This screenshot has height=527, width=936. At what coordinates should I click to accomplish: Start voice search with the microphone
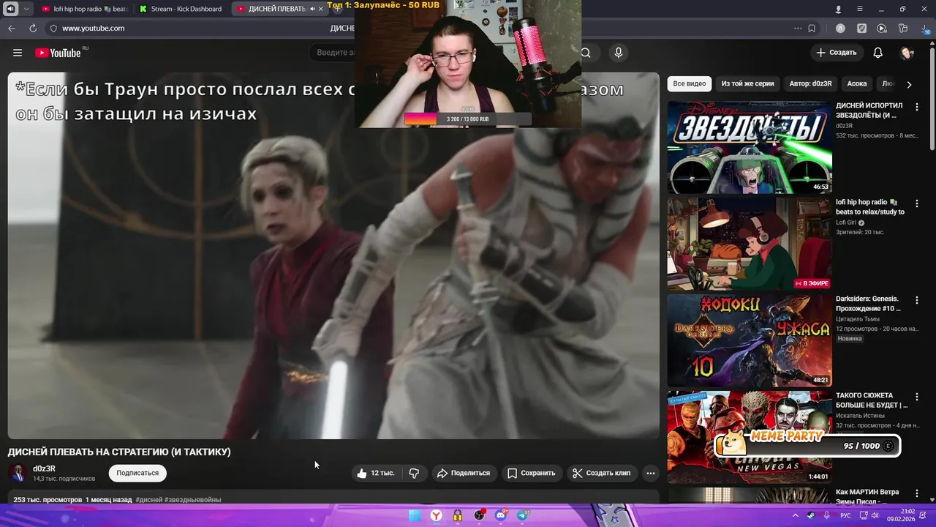619,53
